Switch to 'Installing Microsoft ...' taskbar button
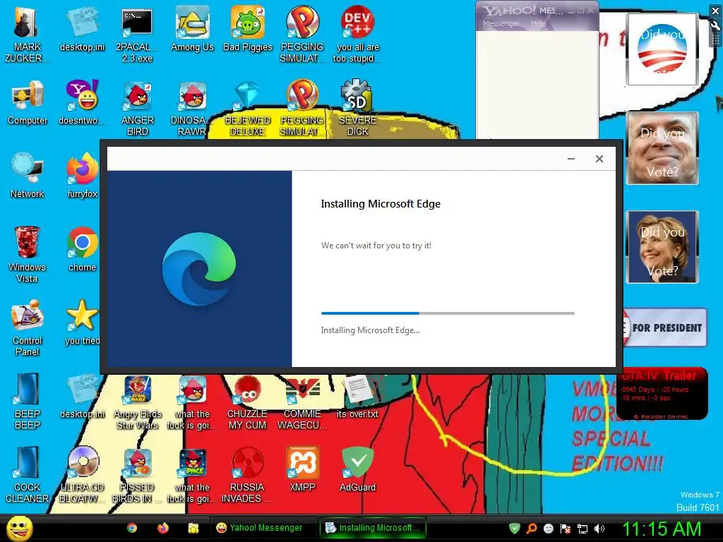723x542 pixels. click(x=373, y=528)
